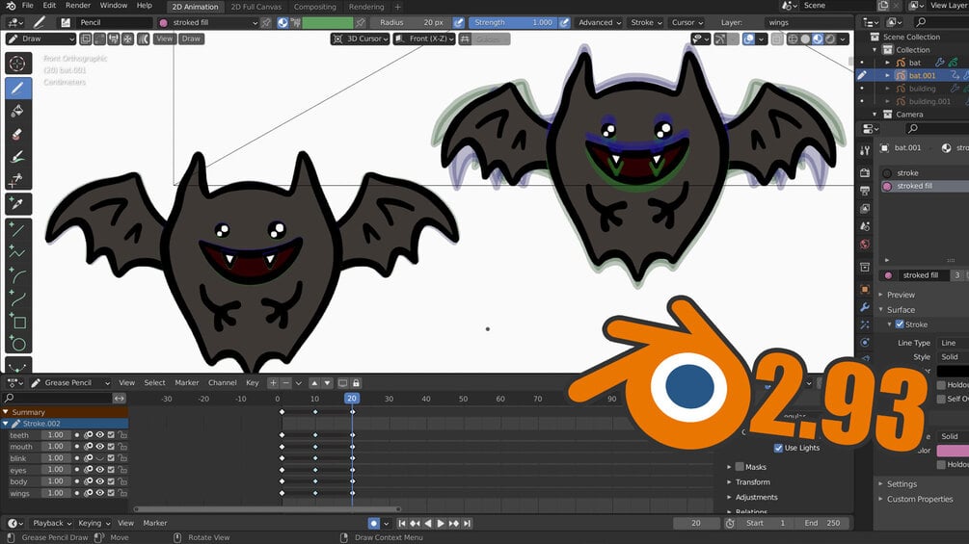The height and width of the screenshot is (544, 969).
Task: Open the stroked fill material dropdown
Action: (x=208, y=22)
